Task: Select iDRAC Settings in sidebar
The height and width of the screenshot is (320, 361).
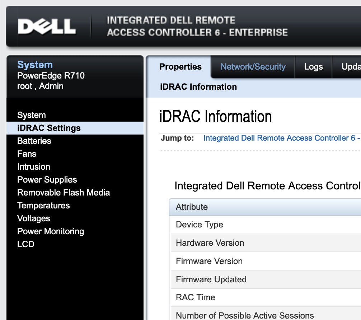Action: click(49, 128)
